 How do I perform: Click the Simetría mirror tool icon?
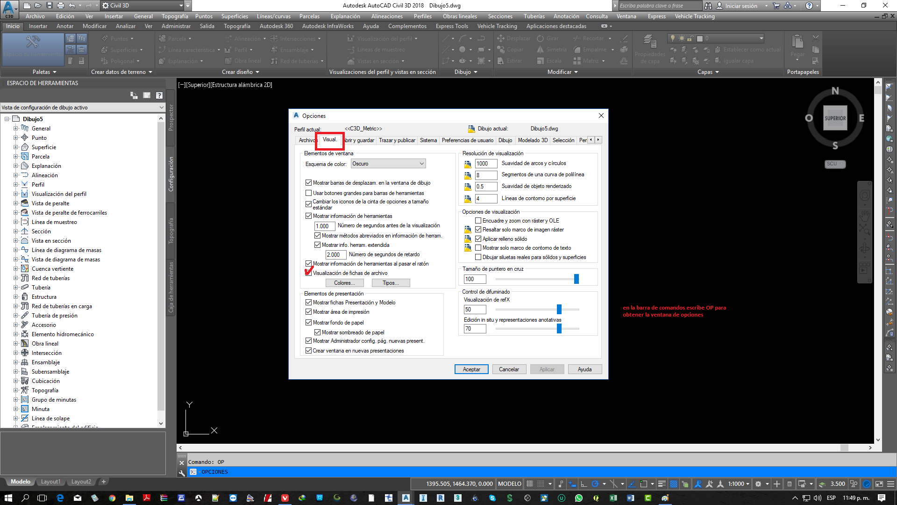point(541,50)
